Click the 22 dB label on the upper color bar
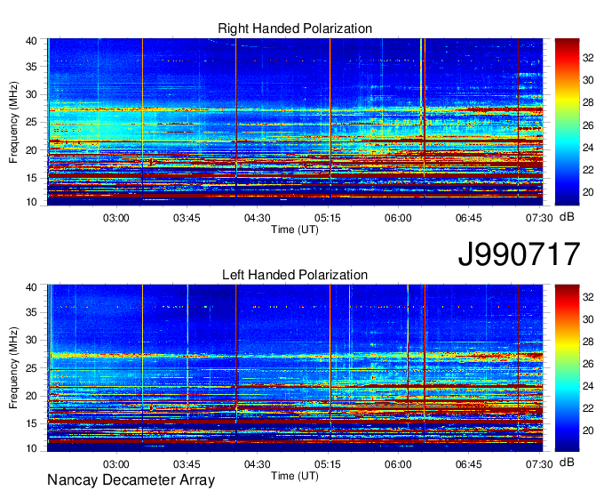 (588, 170)
